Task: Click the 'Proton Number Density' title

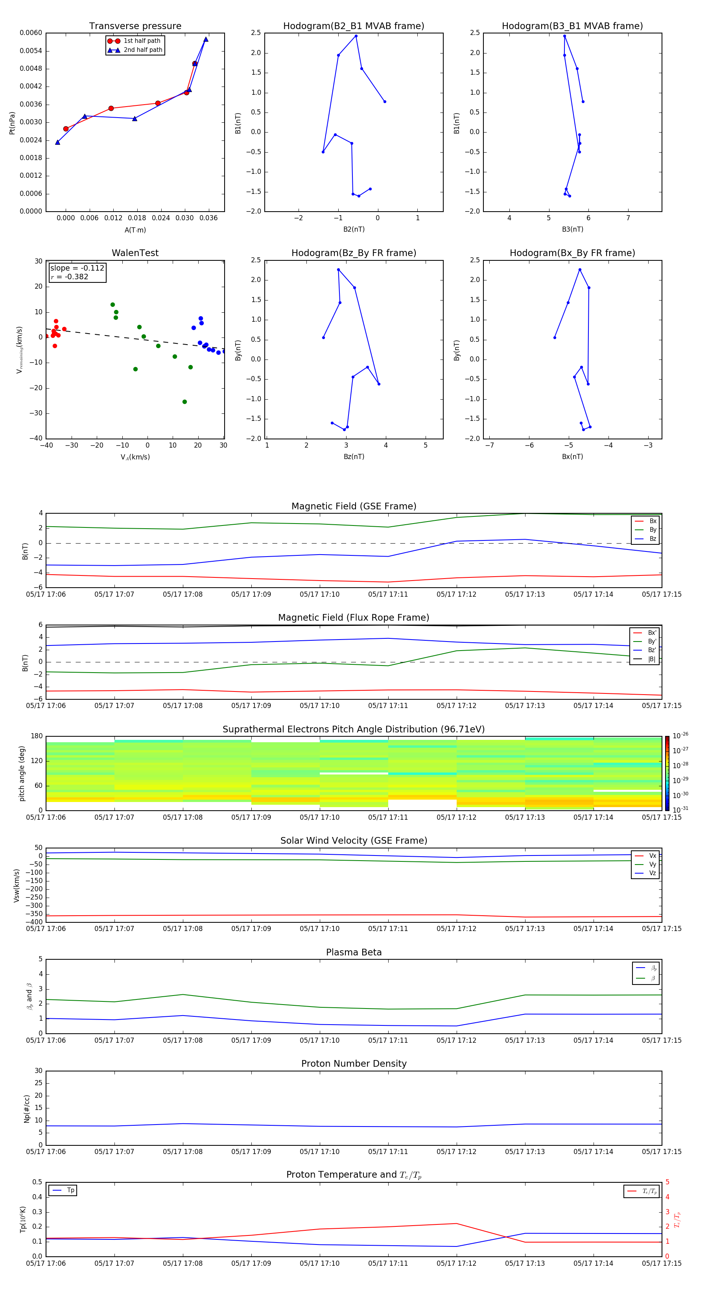Action: (x=354, y=1064)
